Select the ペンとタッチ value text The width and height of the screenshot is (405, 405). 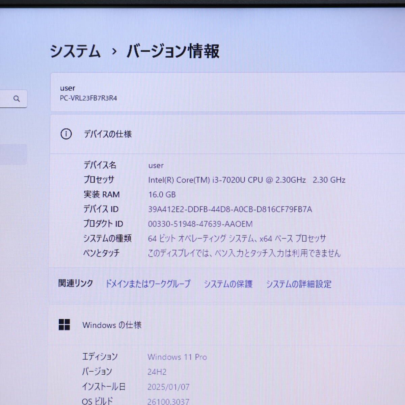pyautogui.click(x=244, y=253)
